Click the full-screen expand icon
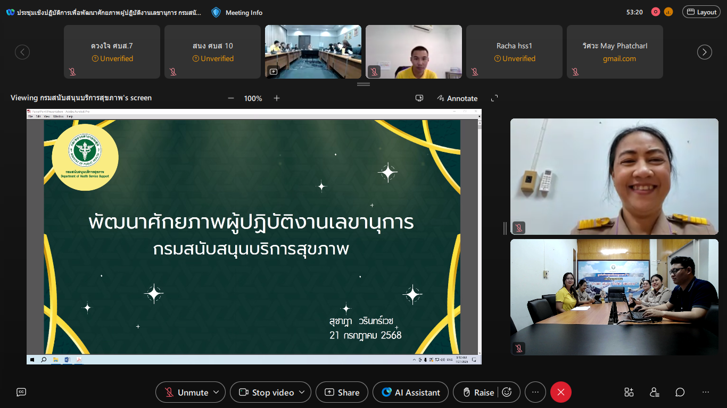Screen dimensions: 727x408 click(x=494, y=98)
